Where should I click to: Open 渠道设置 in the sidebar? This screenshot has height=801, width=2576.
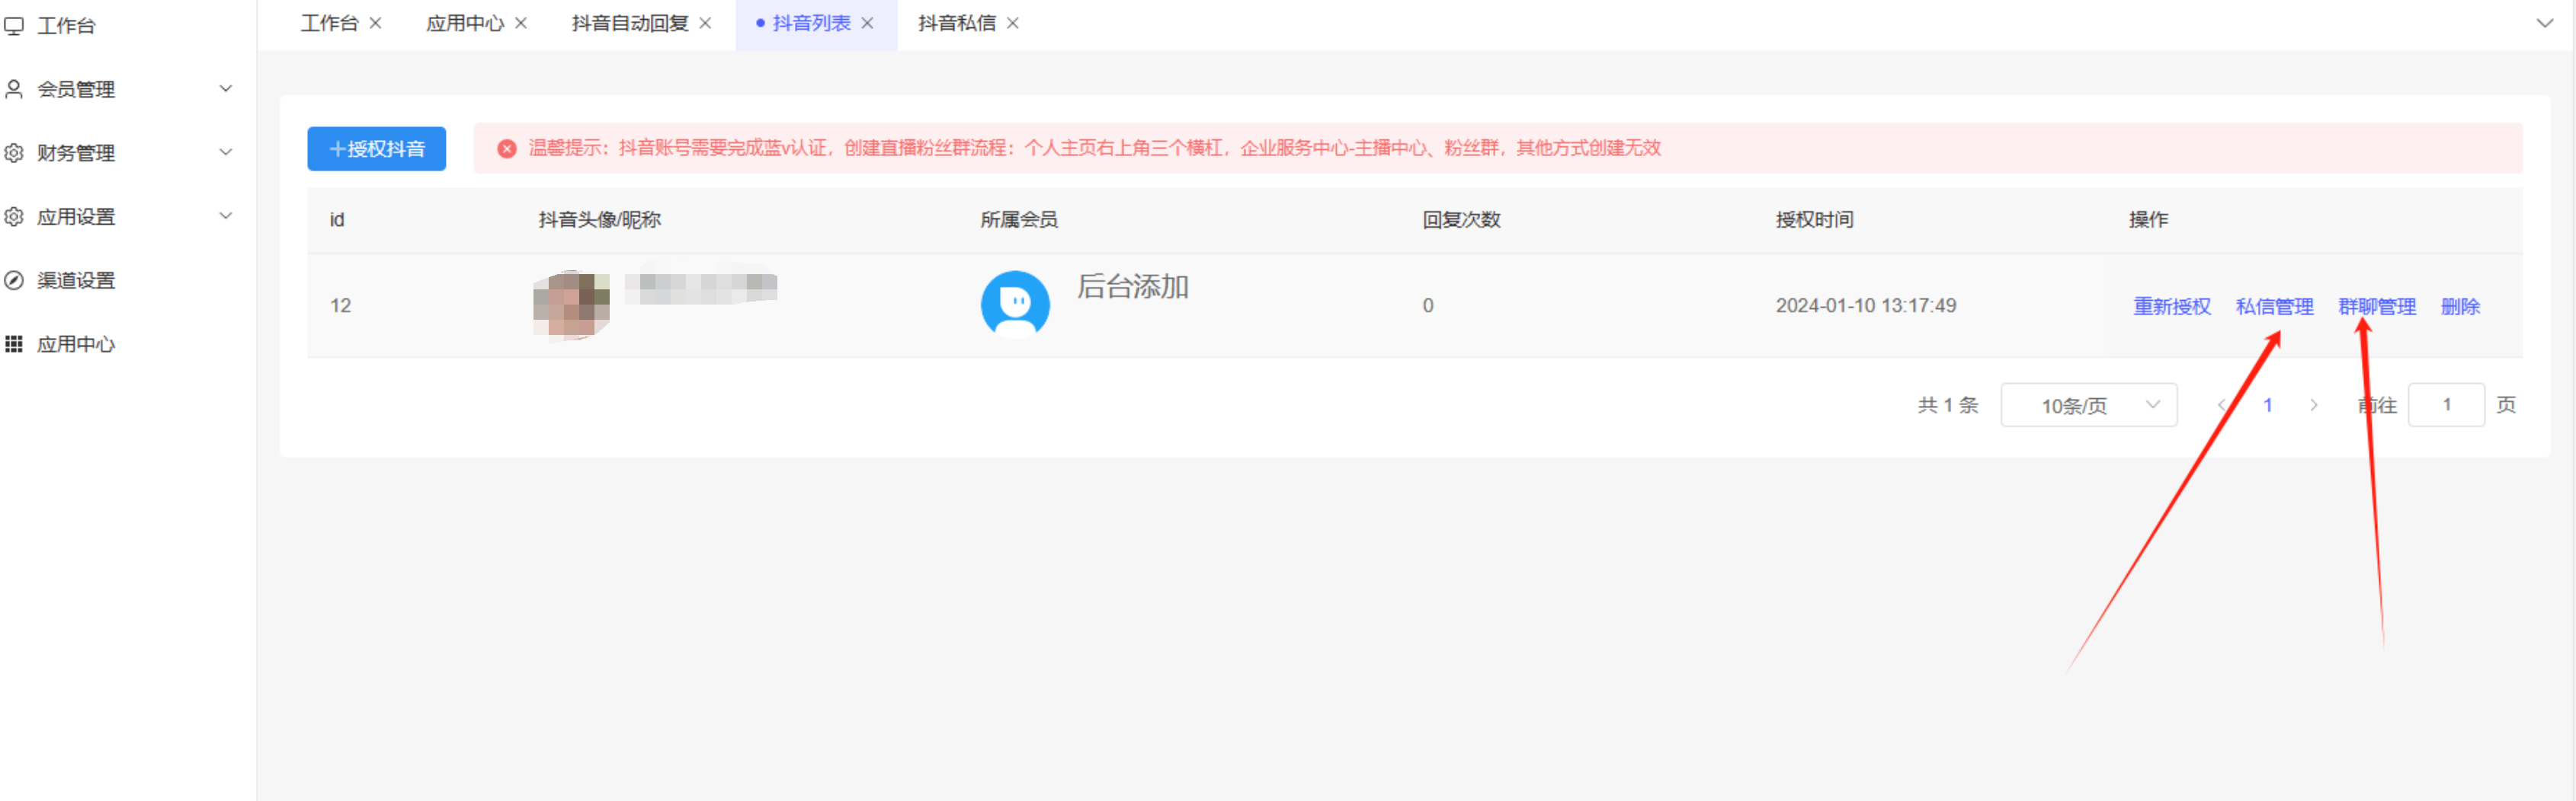76,281
